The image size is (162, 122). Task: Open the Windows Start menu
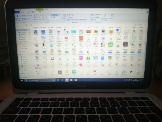tap(22, 81)
